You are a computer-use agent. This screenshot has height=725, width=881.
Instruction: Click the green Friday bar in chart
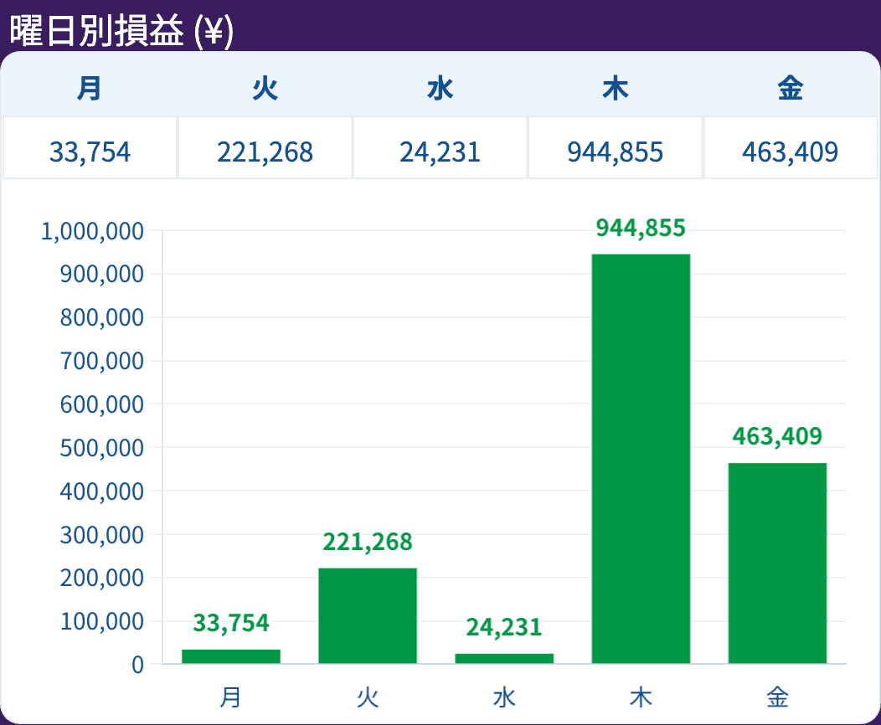tap(777, 563)
